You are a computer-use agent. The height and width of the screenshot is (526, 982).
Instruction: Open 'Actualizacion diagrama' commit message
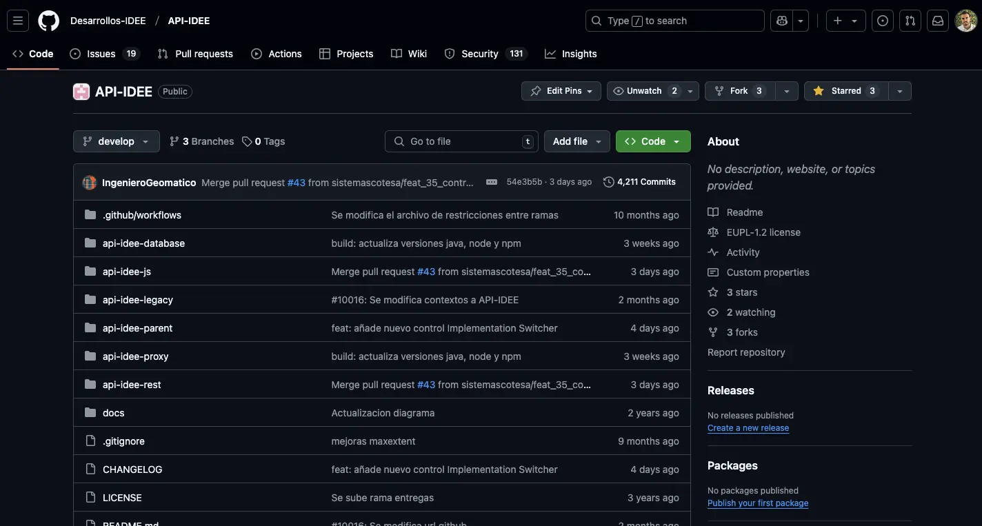(383, 413)
